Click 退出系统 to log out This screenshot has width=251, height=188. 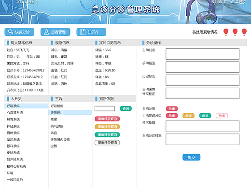click(238, 1)
